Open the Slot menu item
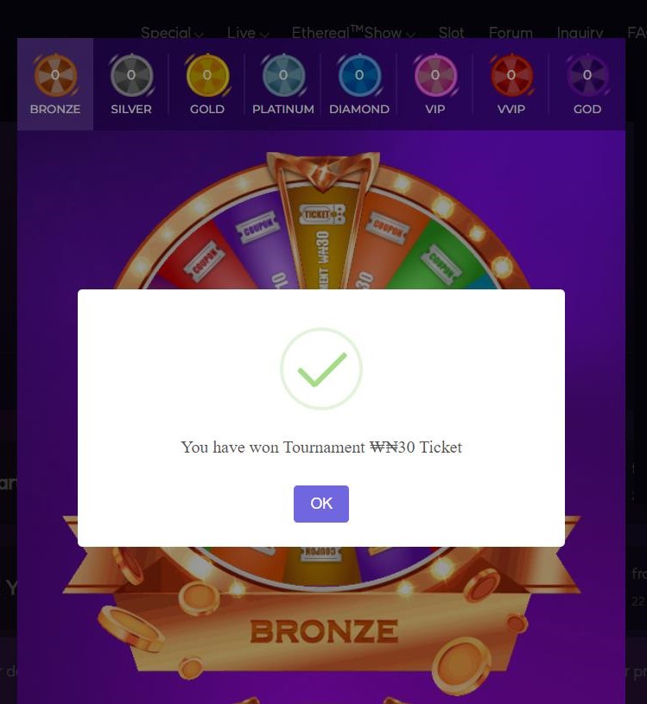Screen dimensions: 647x704 (451, 33)
